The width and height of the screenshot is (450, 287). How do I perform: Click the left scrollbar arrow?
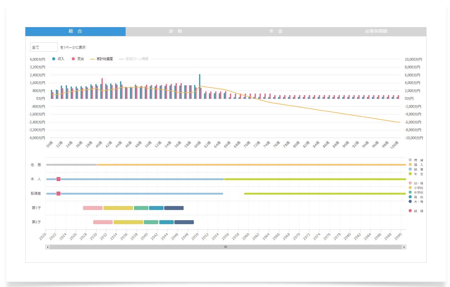click(x=48, y=247)
